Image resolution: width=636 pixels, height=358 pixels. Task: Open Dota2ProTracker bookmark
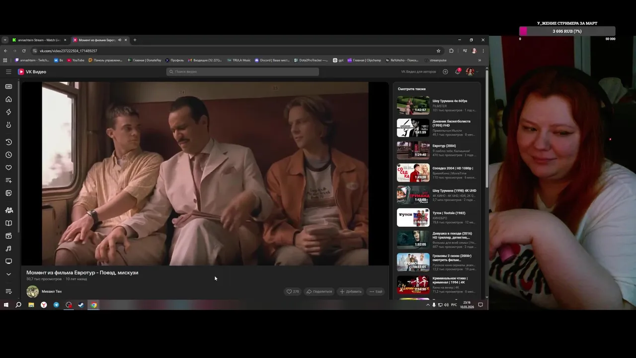(x=311, y=60)
